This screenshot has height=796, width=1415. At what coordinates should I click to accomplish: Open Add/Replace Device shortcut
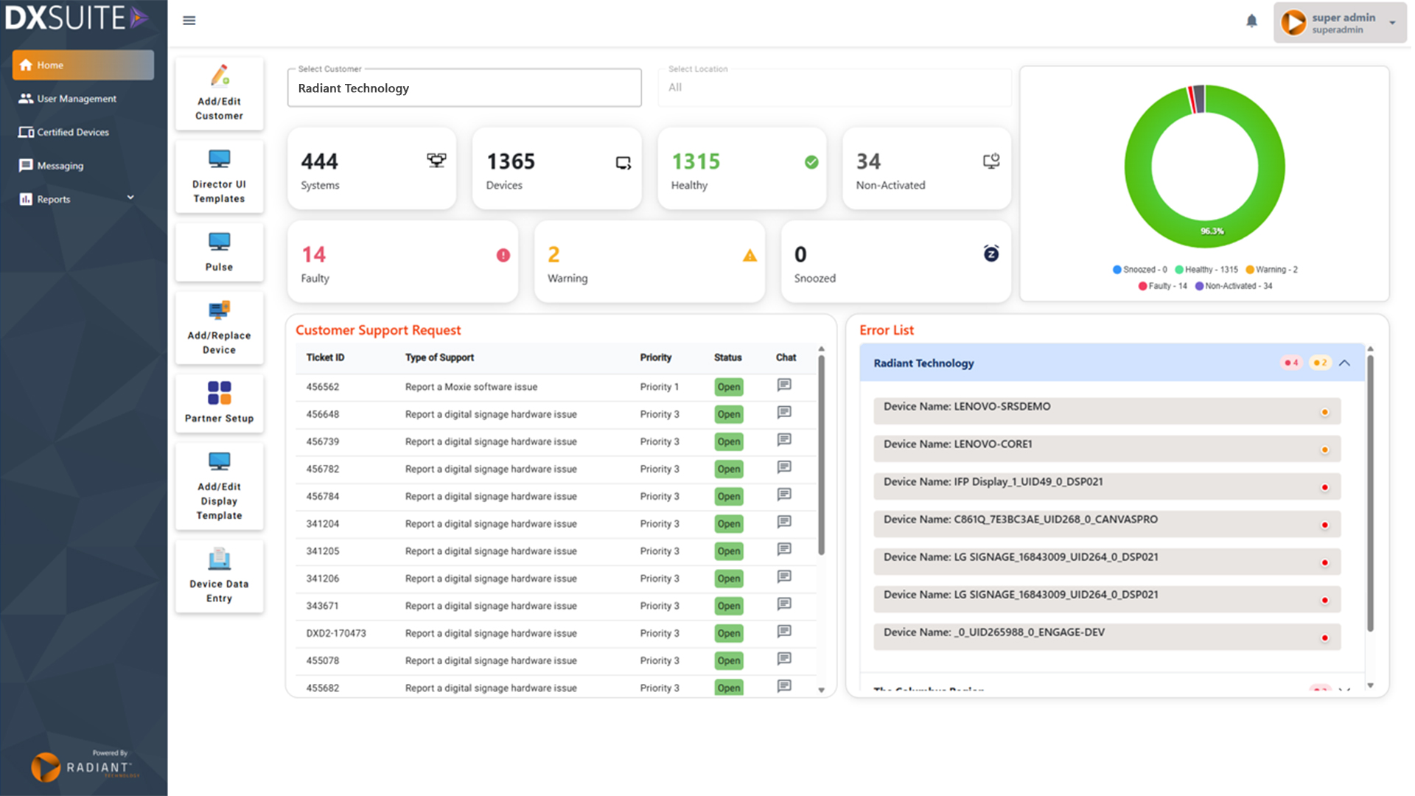point(219,328)
